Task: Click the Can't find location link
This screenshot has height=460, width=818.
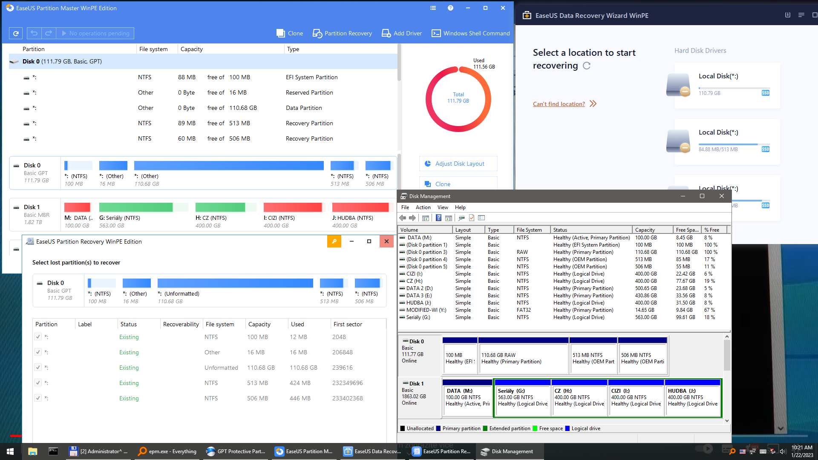Action: [559, 104]
